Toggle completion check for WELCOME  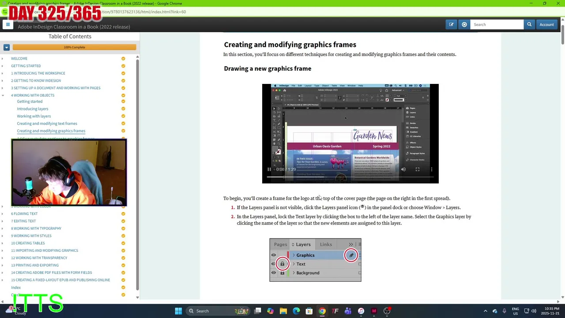click(x=123, y=58)
